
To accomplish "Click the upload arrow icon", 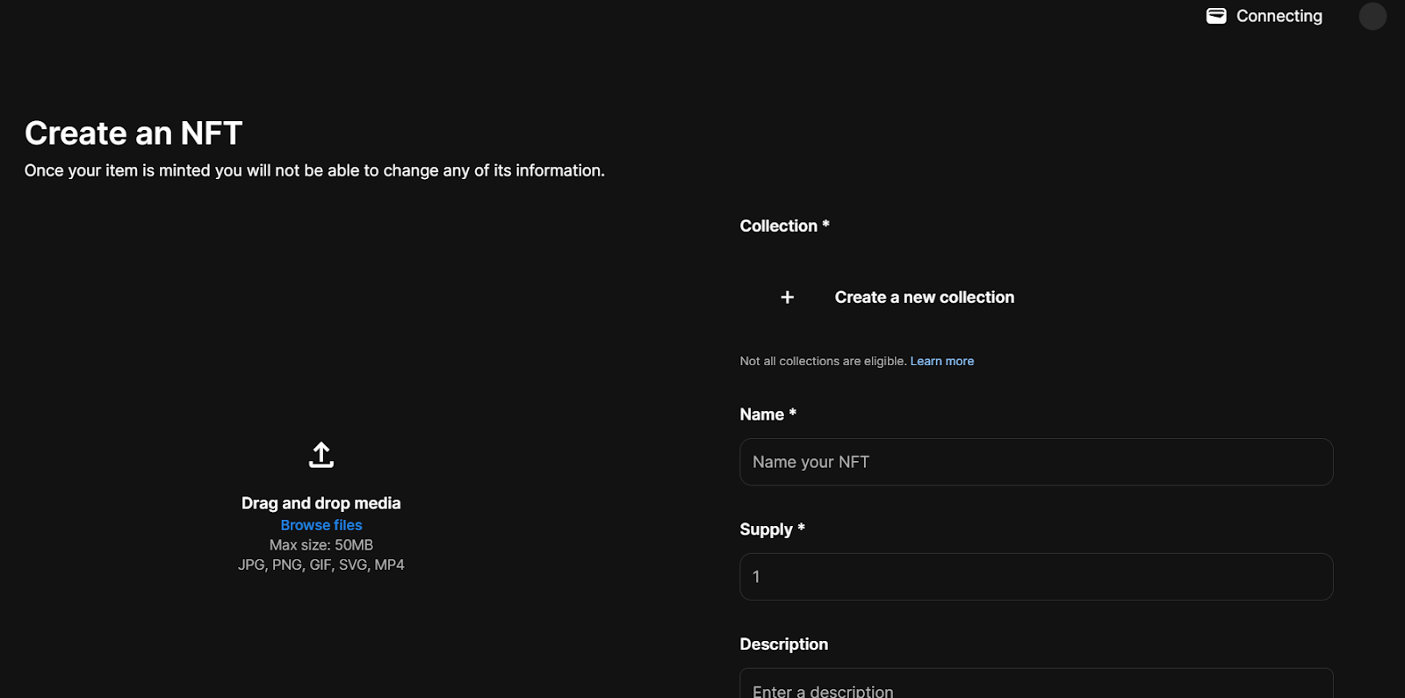I will click(x=321, y=455).
